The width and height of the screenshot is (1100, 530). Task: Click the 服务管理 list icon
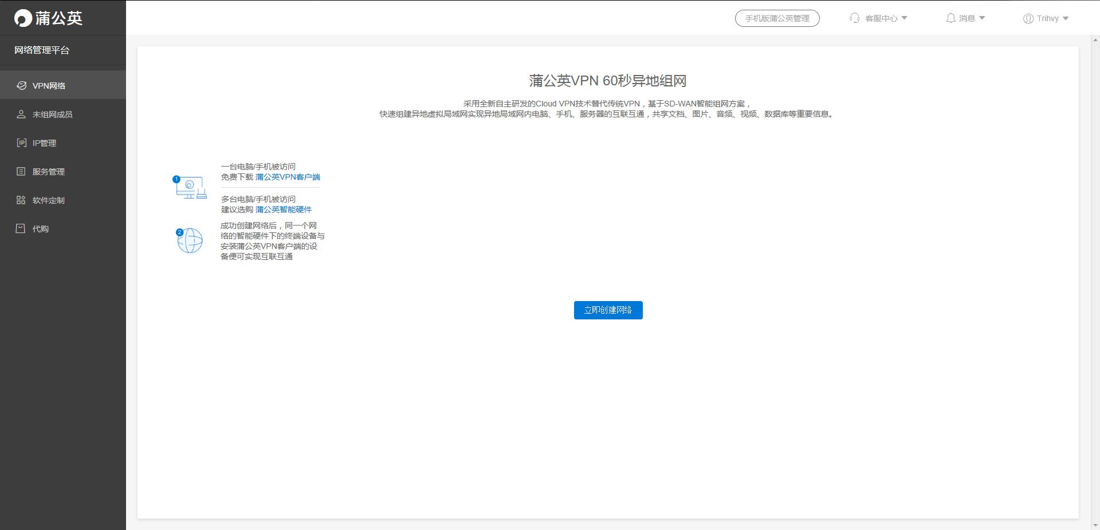coord(21,171)
